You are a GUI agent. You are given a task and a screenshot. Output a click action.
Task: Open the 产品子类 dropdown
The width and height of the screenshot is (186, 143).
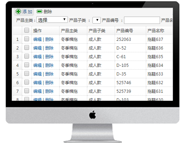97,20
